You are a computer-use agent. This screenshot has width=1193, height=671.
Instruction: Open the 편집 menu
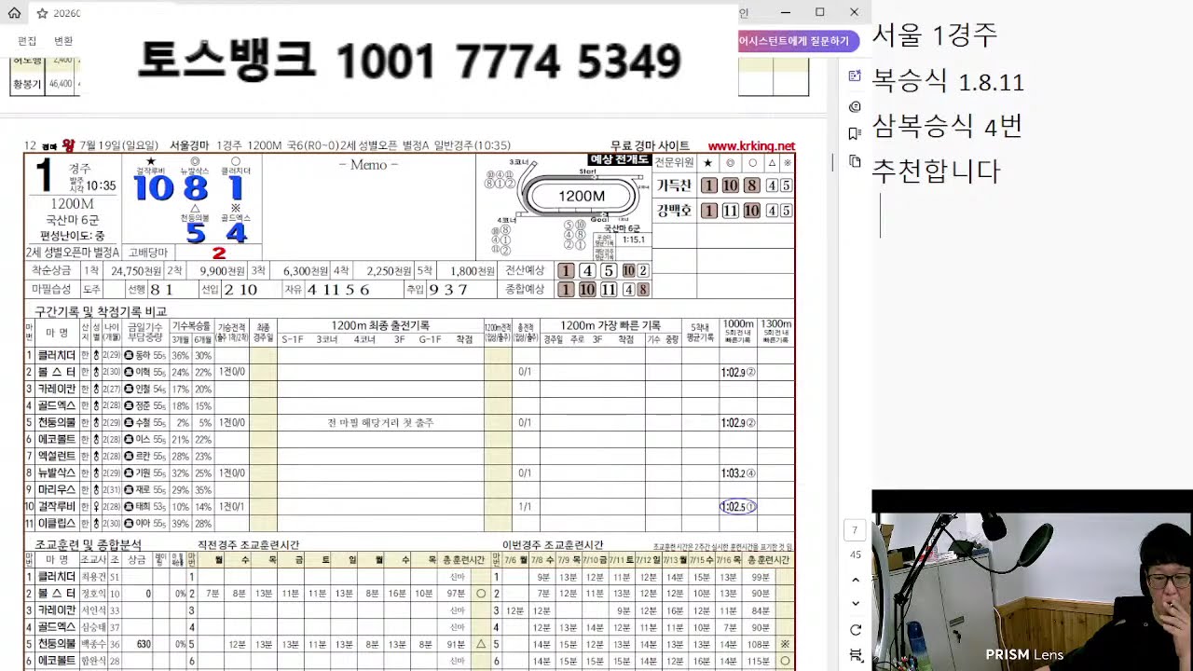click(27, 41)
